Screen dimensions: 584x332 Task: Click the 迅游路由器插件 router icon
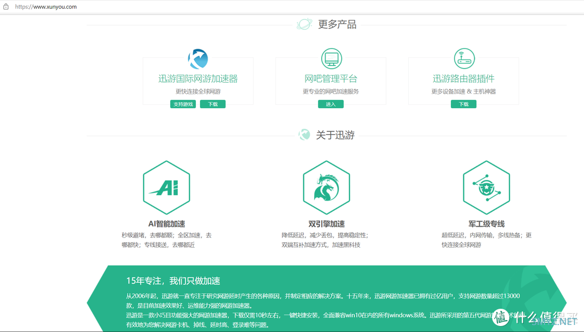(464, 58)
